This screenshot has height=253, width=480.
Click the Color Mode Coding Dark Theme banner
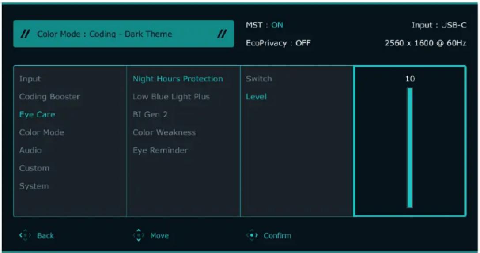click(124, 34)
